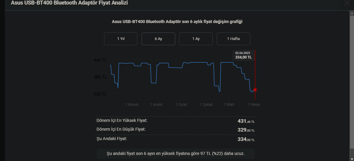This screenshot has height=161, width=354.
Task: Select the 1 Yıl time range
Action: click(x=121, y=39)
